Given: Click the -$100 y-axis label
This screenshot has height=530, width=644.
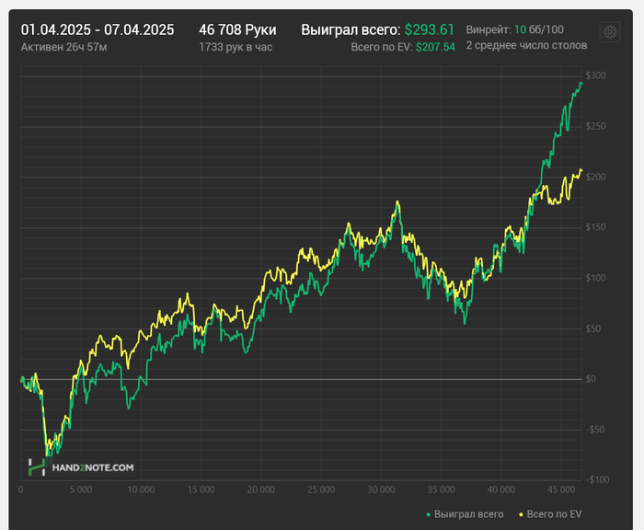Looking at the screenshot, I should (x=597, y=480).
